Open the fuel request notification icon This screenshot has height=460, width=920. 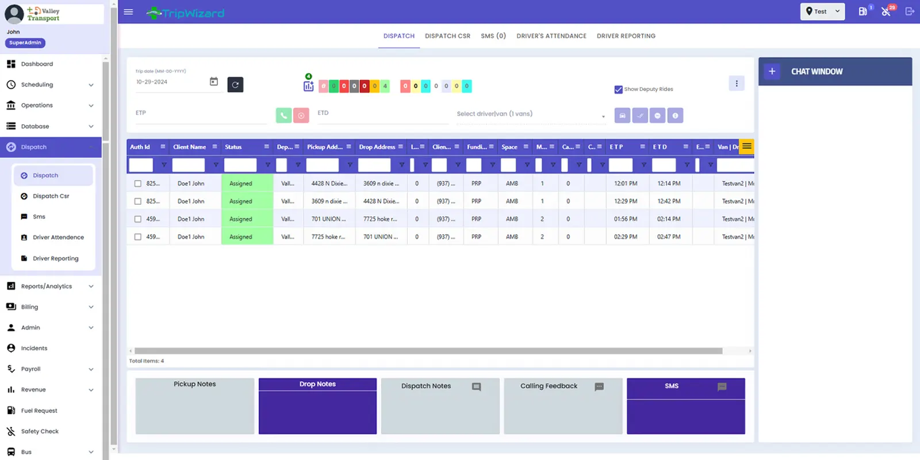click(x=863, y=11)
